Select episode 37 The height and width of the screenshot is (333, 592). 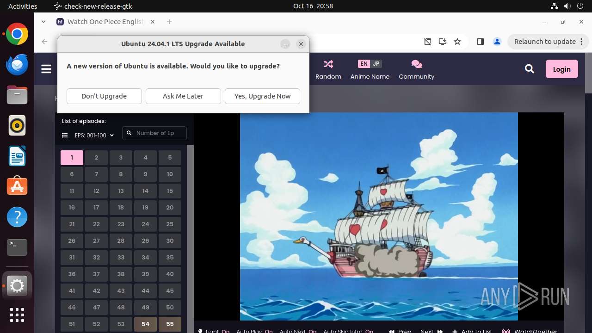[x=96, y=274]
